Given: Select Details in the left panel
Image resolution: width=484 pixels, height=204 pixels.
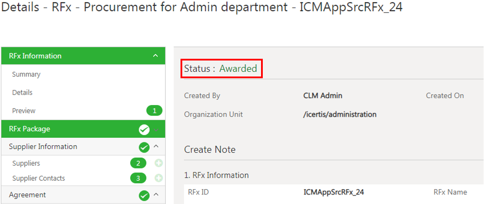Looking at the screenshot, I should pyautogui.click(x=22, y=92).
